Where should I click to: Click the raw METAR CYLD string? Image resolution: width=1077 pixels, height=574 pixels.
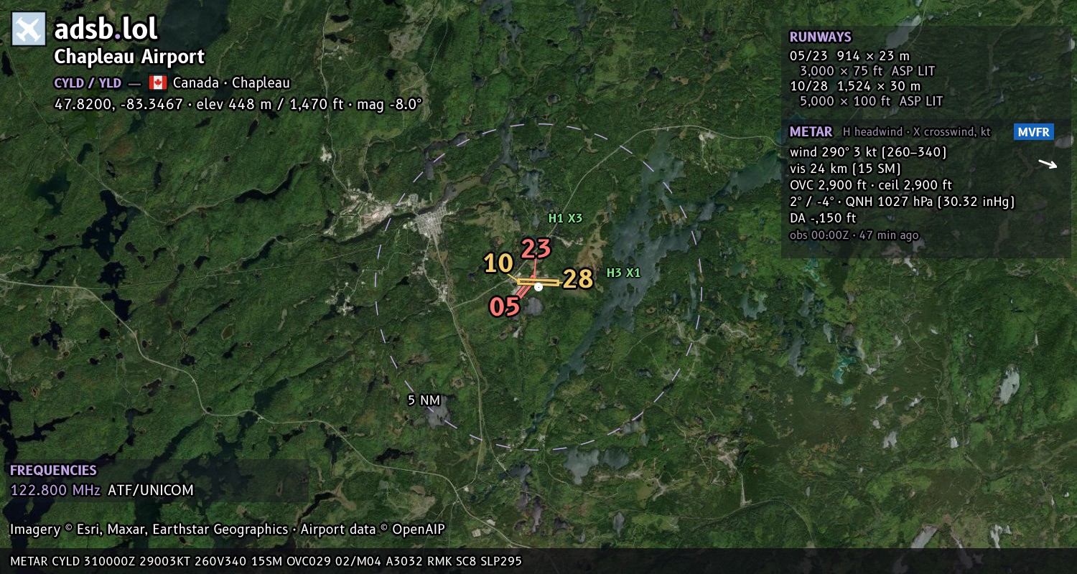(x=266, y=561)
